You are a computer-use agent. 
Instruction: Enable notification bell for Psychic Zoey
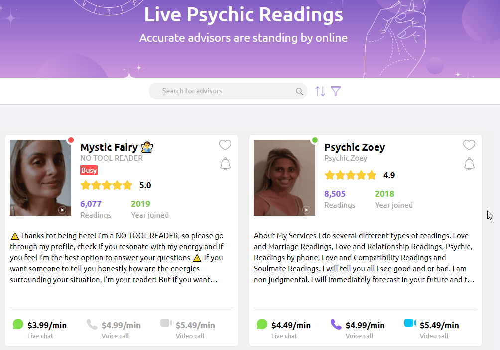[x=469, y=164]
